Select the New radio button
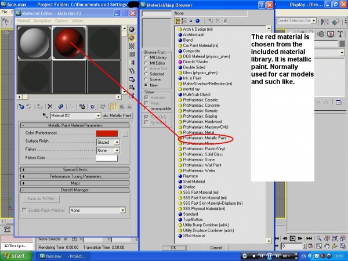The image size is (348, 261). (146, 85)
